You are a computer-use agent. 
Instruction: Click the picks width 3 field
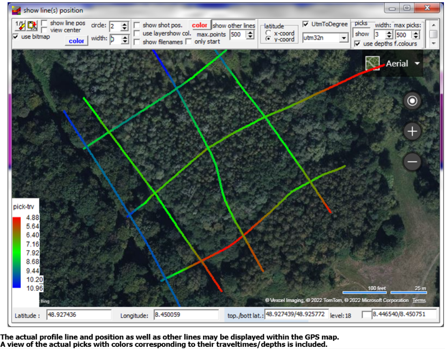[380, 35]
